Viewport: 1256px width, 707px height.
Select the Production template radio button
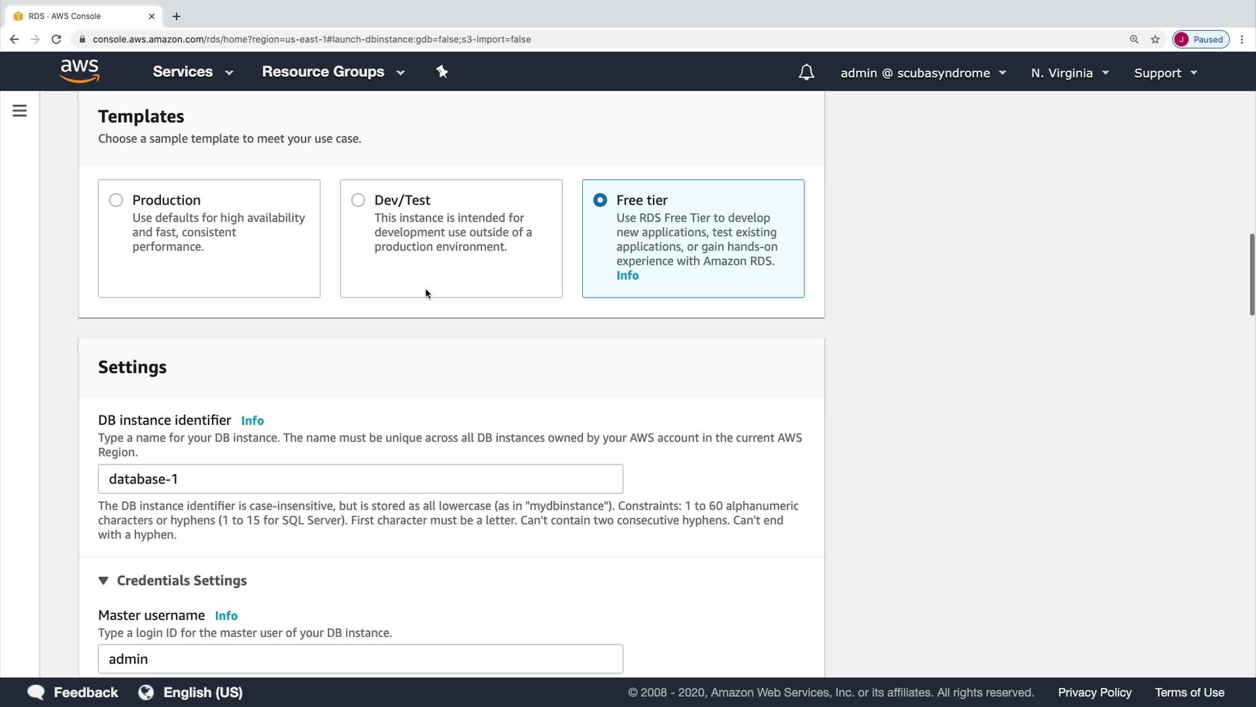coord(116,200)
